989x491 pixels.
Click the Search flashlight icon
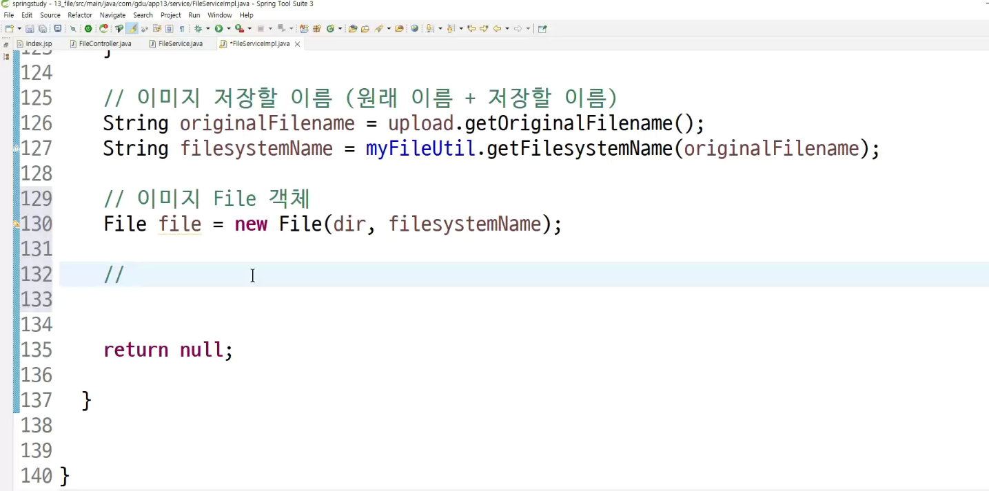point(378,28)
